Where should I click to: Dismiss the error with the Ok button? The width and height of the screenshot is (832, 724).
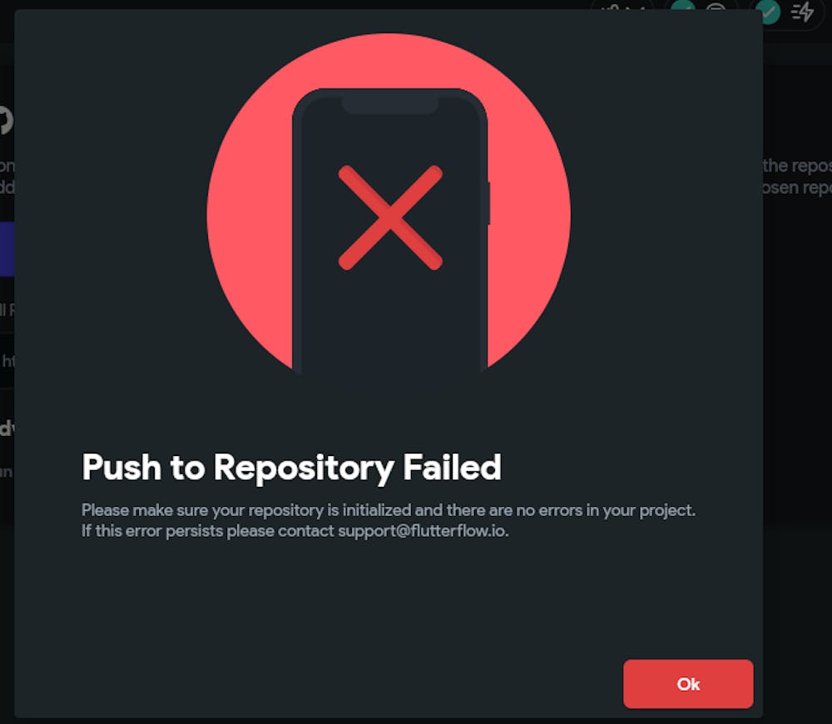click(x=688, y=684)
